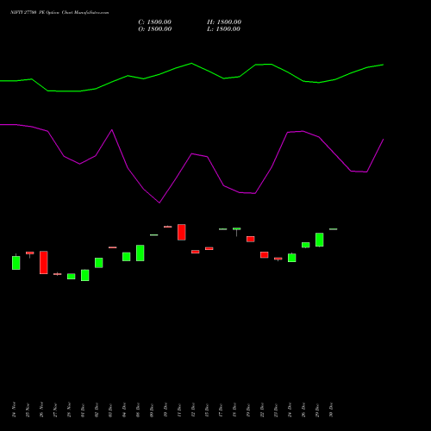The width and height of the screenshot is (431, 431).
Task: Click the 10 Dec date label
Action: tap(166, 409)
